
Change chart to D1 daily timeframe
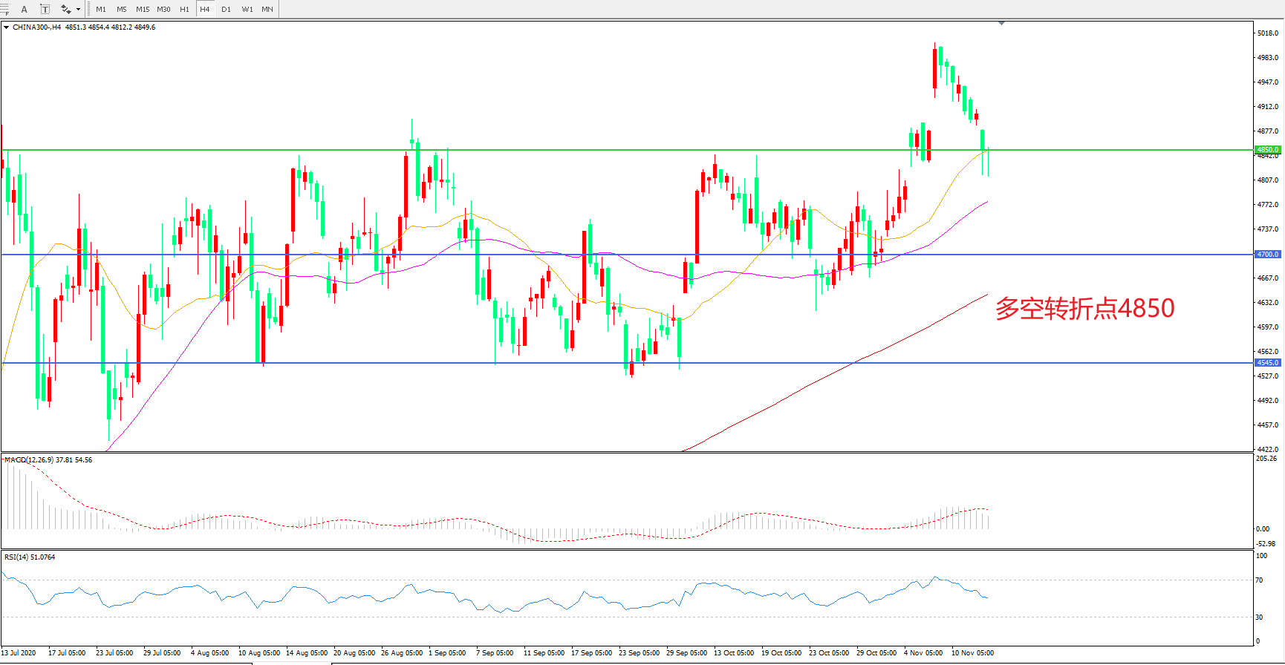226,10
